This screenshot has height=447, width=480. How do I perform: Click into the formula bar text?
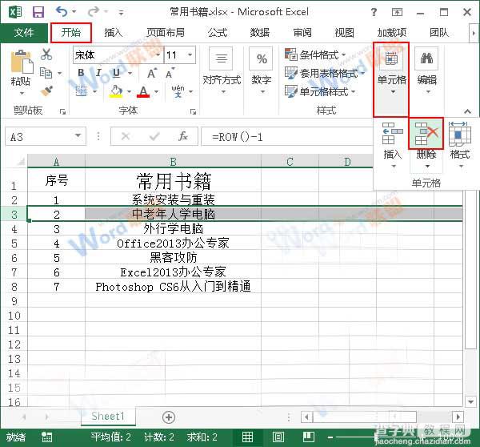287,136
